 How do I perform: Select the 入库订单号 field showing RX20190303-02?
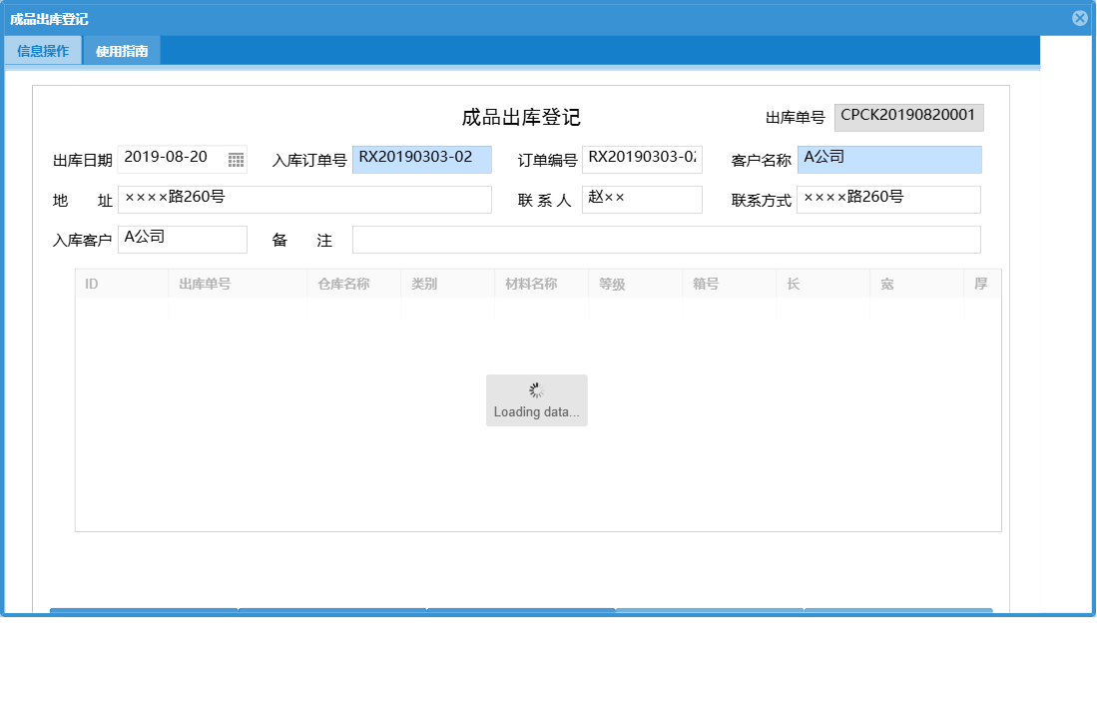point(421,158)
